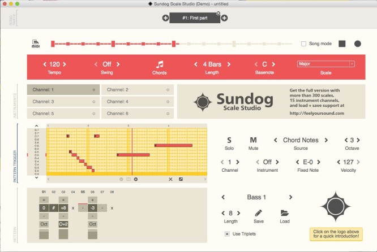This screenshot has height=252, width=377.
Task: Load pattern with the folder icon
Action: (x=284, y=213)
